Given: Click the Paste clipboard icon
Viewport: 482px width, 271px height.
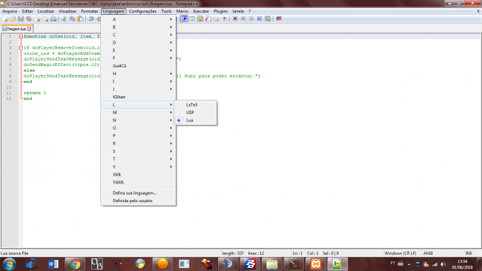Looking at the screenshot, I should point(81,19).
